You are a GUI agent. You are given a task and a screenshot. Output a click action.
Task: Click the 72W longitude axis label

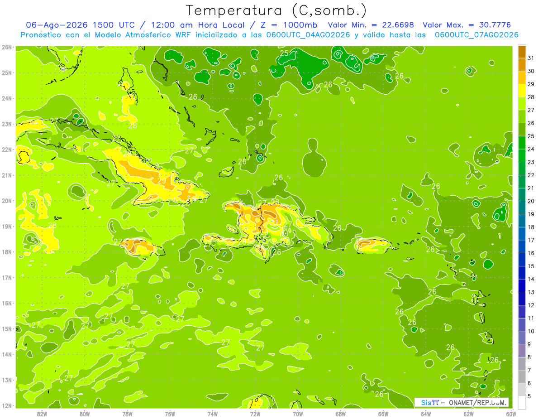pos(255,414)
